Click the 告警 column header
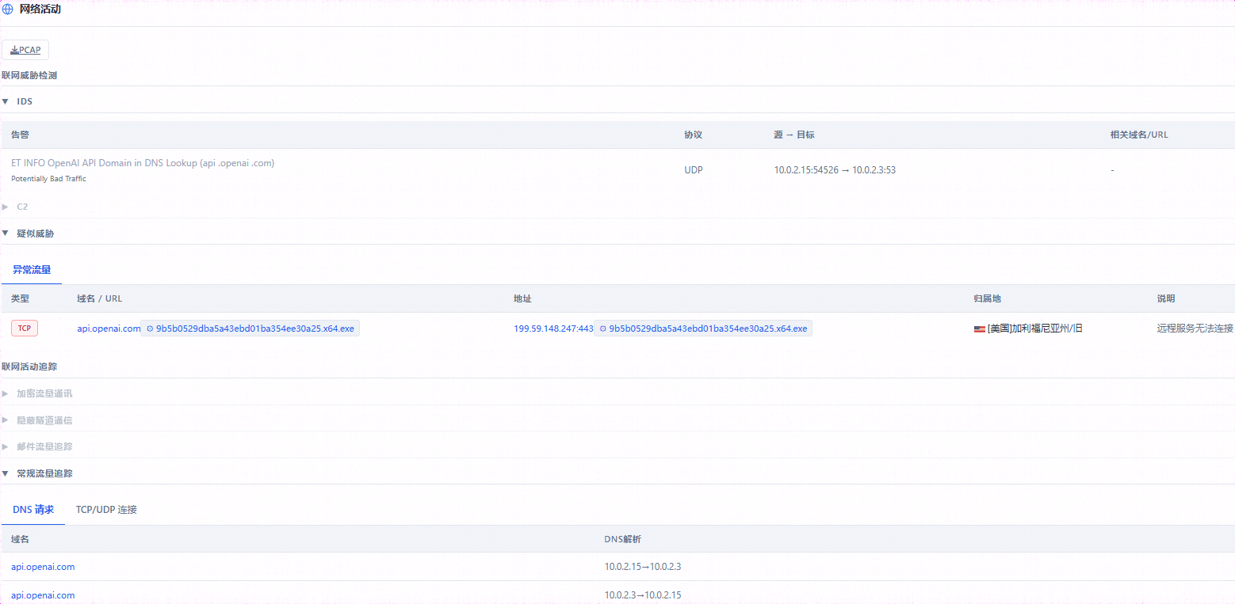This screenshot has height=604, width=1235. [20, 135]
